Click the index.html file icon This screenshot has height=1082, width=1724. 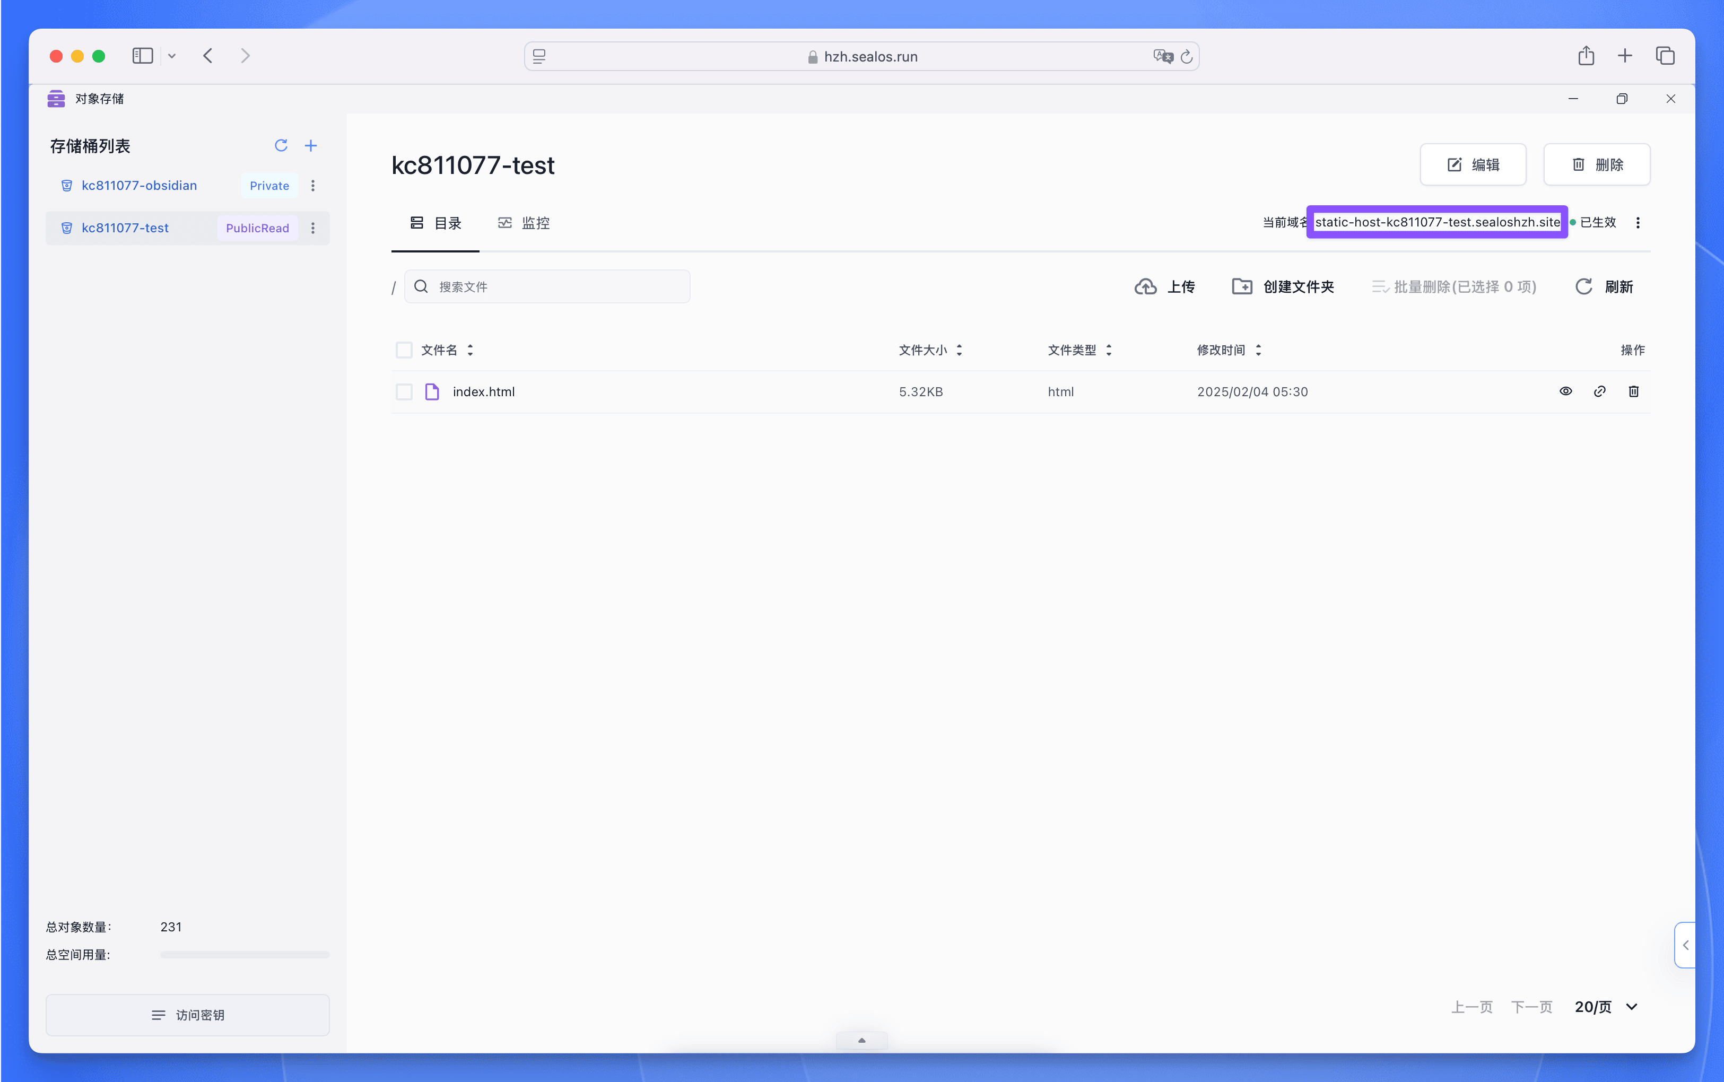pos(432,392)
